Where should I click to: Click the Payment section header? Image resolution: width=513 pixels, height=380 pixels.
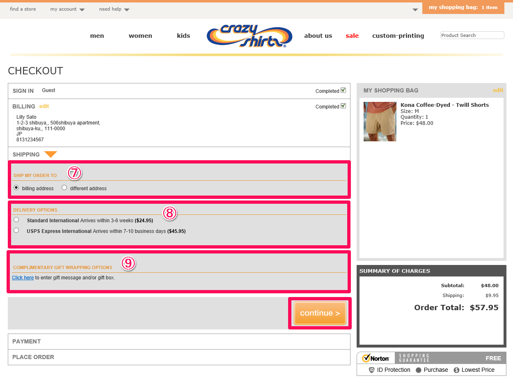click(x=179, y=341)
